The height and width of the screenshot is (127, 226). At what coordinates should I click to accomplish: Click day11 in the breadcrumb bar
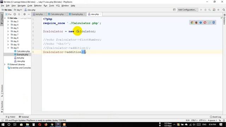(18, 10)
